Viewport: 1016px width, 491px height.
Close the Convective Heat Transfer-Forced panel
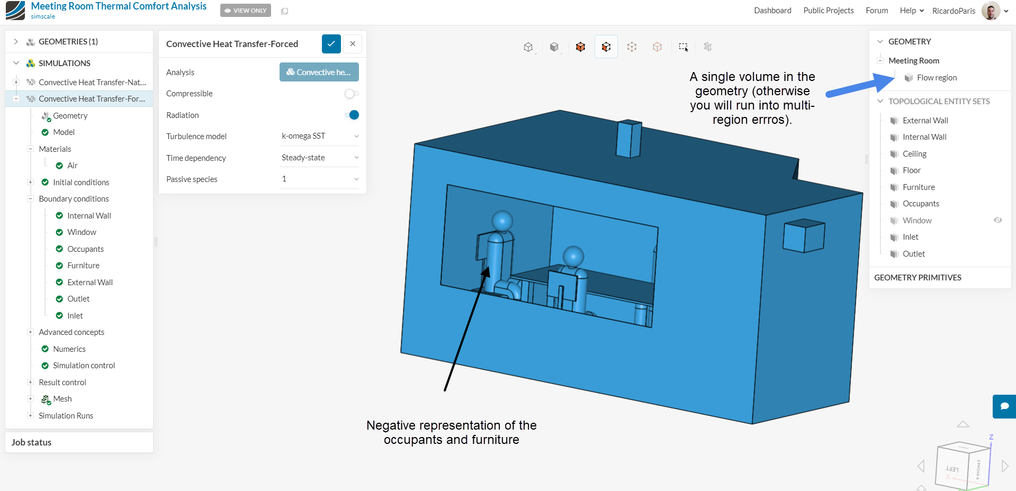(x=353, y=44)
